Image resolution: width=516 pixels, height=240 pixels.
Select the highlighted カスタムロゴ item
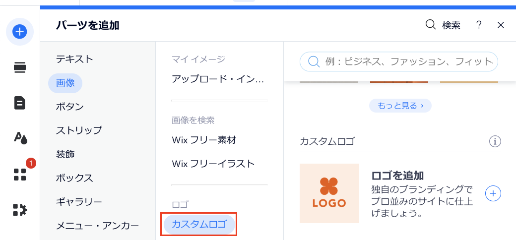(199, 225)
